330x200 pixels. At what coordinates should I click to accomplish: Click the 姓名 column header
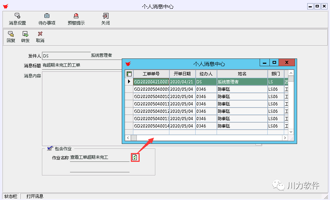coord(242,74)
